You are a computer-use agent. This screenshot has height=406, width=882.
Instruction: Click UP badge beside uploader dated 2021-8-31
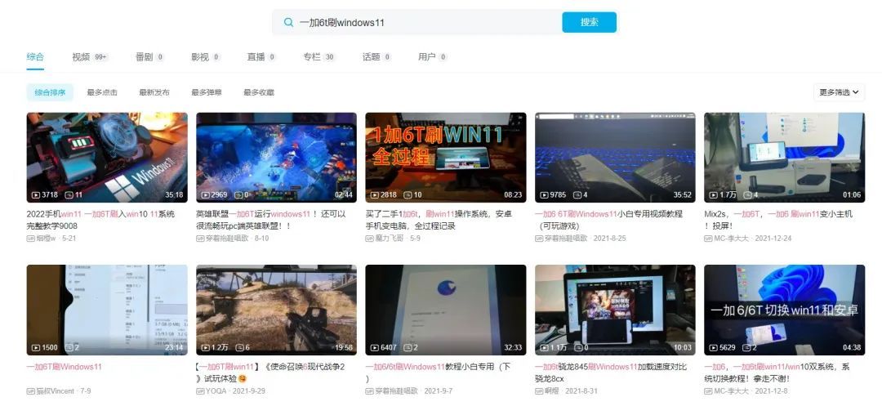539,390
